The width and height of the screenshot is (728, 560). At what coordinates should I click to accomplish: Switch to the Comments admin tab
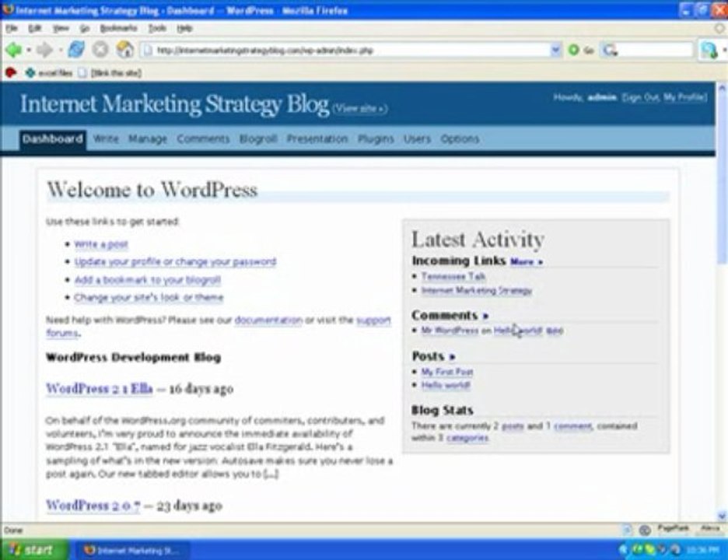point(203,139)
